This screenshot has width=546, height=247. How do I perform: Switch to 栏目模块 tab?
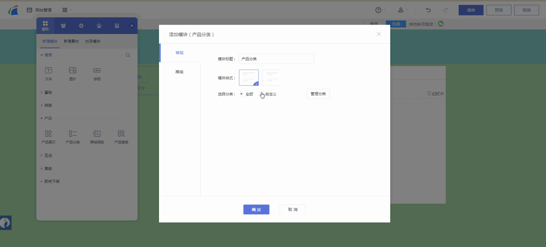[93, 41]
